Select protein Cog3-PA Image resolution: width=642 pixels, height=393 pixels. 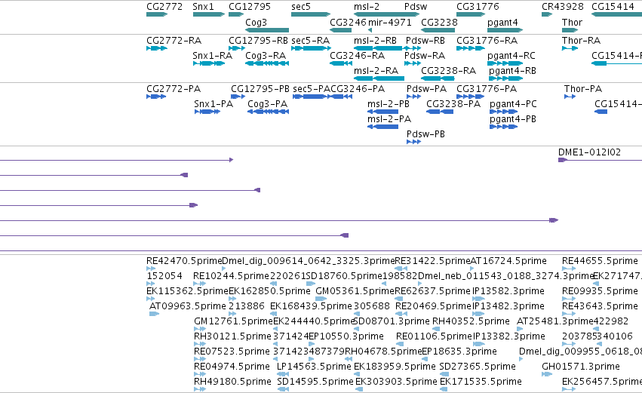(268, 104)
